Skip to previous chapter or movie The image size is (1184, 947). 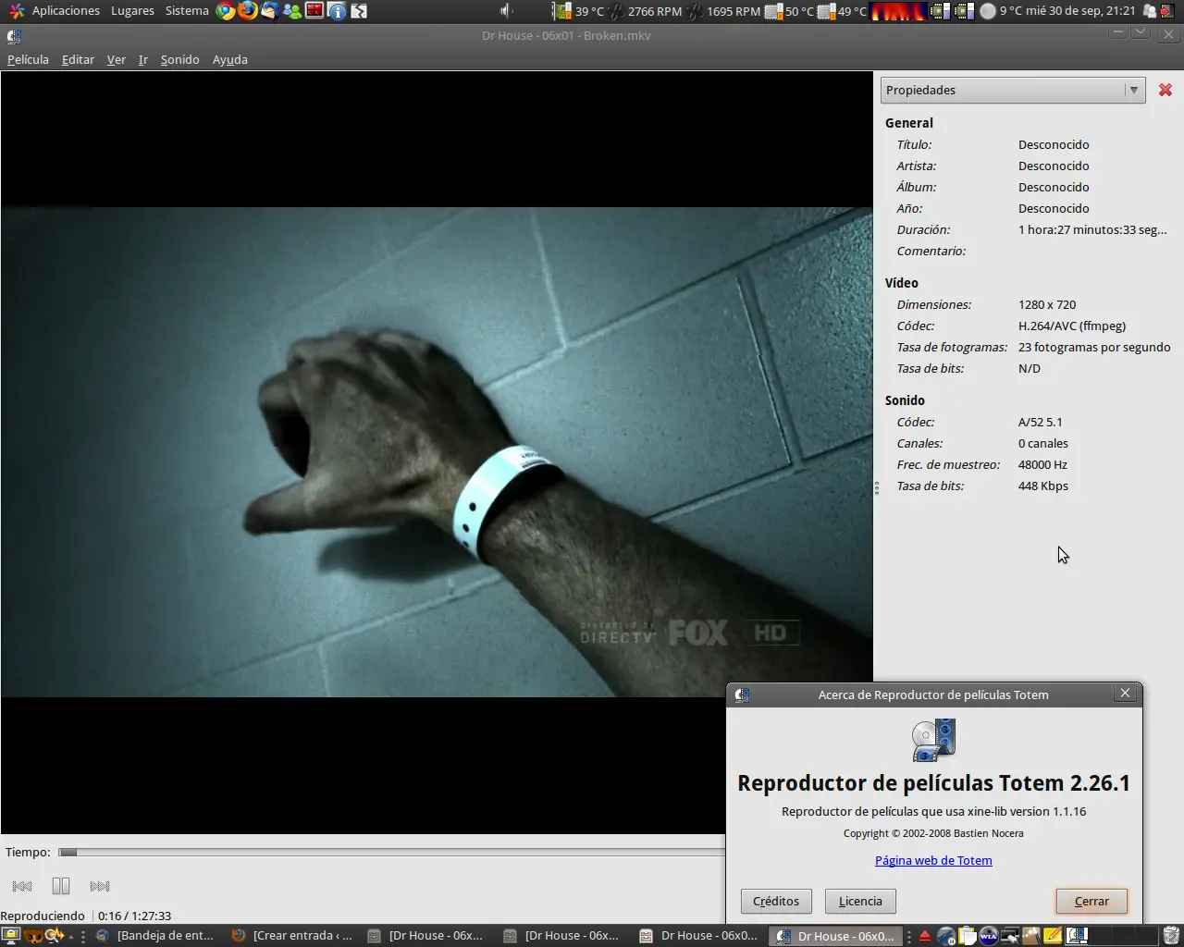coord(22,886)
